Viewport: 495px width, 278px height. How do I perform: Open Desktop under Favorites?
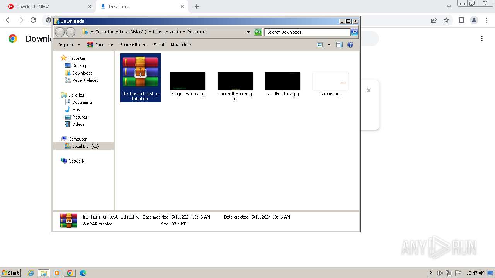coord(80,66)
